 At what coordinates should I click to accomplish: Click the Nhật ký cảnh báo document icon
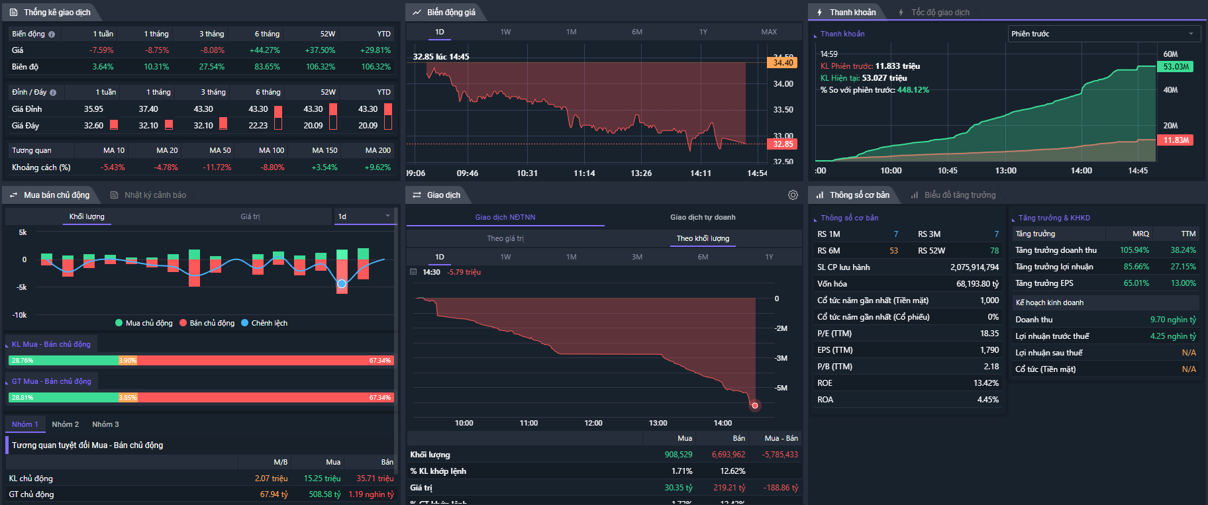(x=114, y=195)
